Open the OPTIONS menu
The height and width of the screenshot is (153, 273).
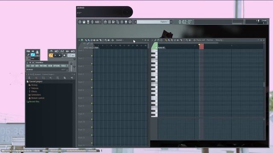[57, 66]
